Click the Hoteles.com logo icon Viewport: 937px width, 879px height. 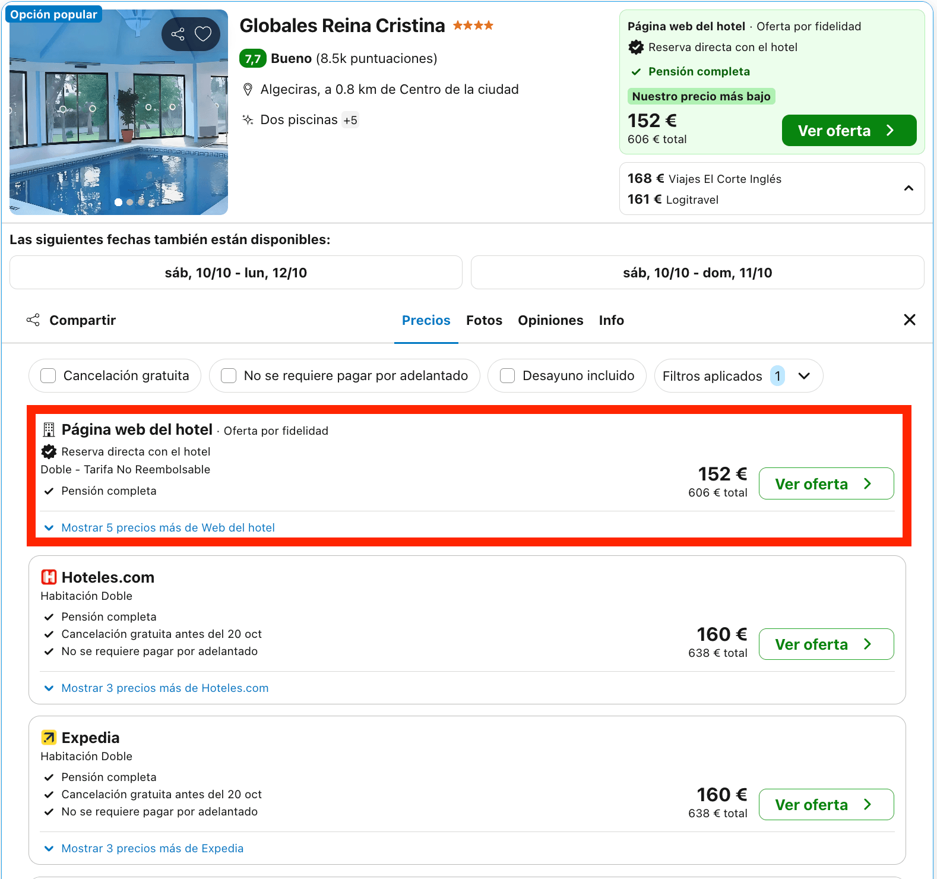(49, 577)
